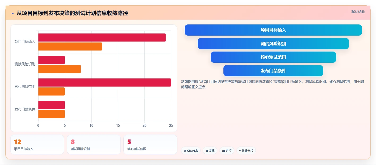Click the x-axis tick value 15
Image resolution: width=376 pixels, height=165 pixels.
(118, 125)
